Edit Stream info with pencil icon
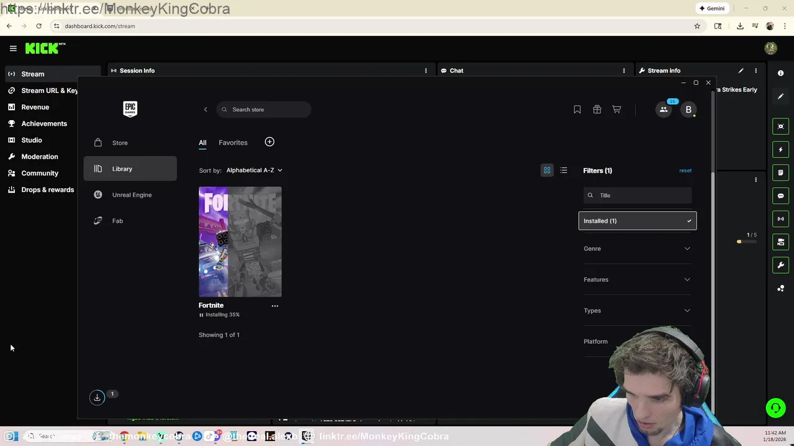 click(x=741, y=71)
